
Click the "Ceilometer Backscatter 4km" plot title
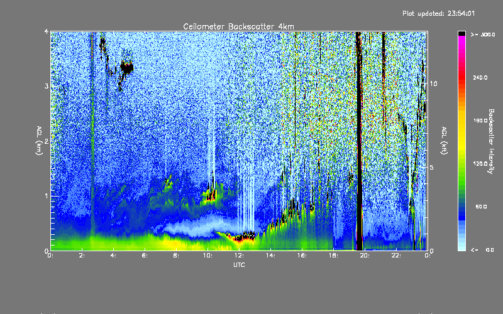tap(238, 26)
